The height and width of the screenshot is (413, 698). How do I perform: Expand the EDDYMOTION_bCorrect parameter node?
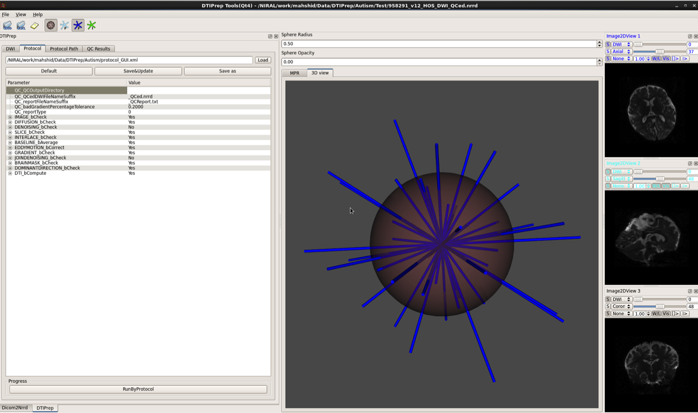coord(10,148)
